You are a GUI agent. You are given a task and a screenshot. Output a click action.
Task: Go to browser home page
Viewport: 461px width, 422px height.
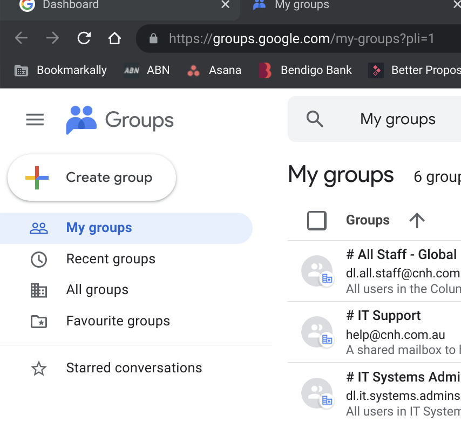pos(114,38)
